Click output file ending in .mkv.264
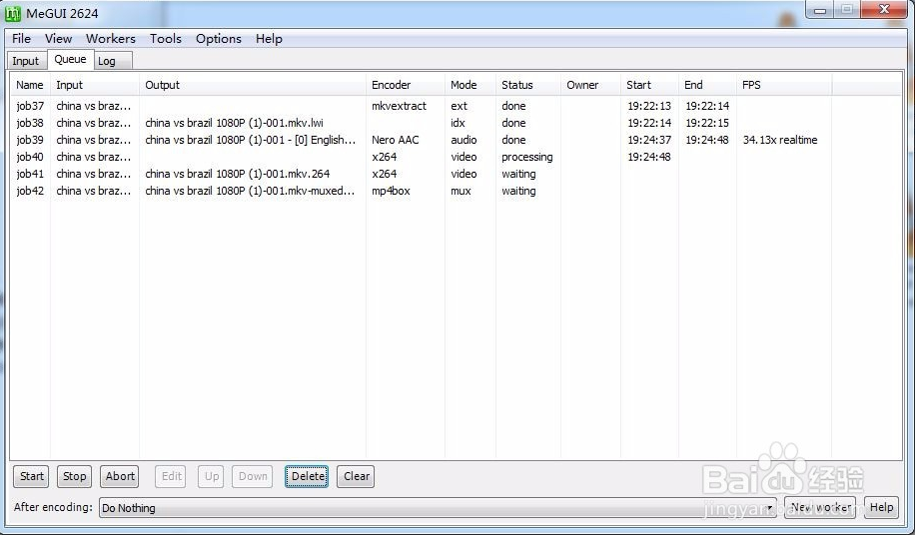The image size is (915, 535). pos(238,174)
